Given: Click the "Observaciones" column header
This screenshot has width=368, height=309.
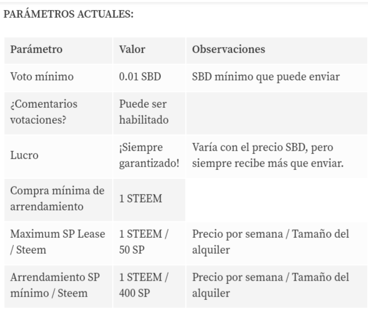Looking at the screenshot, I should click(x=228, y=50).
